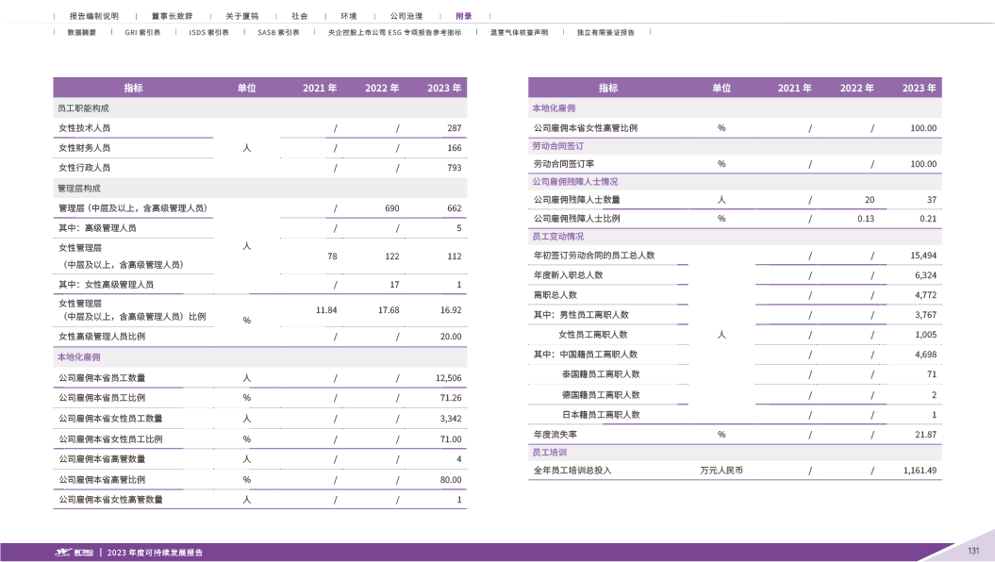The image size is (995, 562).
Task: Navigate to the SASB index sub-link
Action: click(278, 32)
